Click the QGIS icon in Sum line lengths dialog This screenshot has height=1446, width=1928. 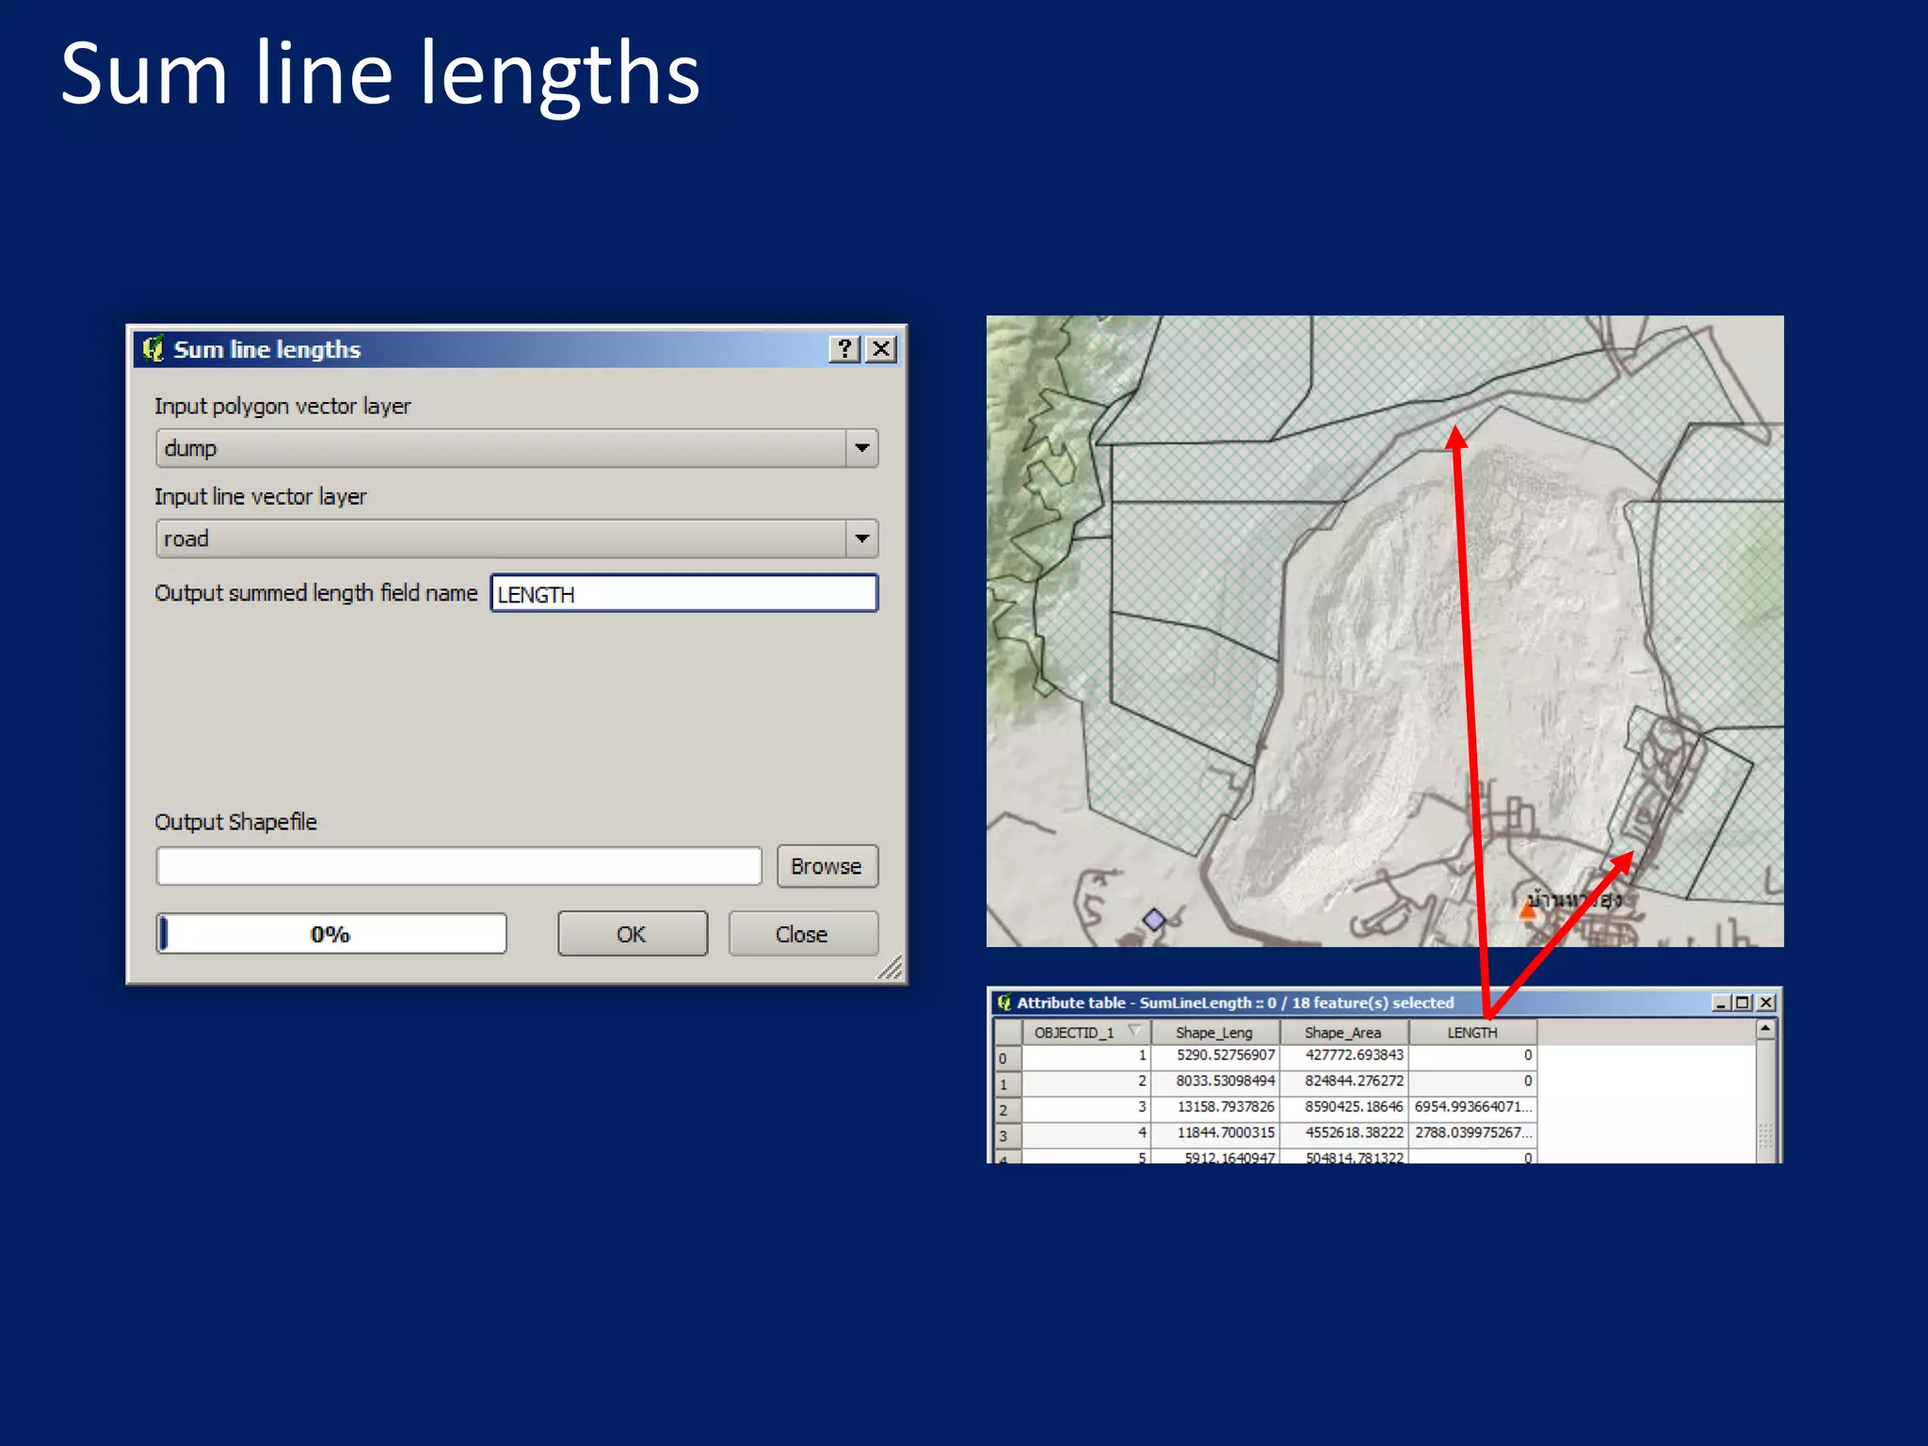pyautogui.click(x=153, y=349)
